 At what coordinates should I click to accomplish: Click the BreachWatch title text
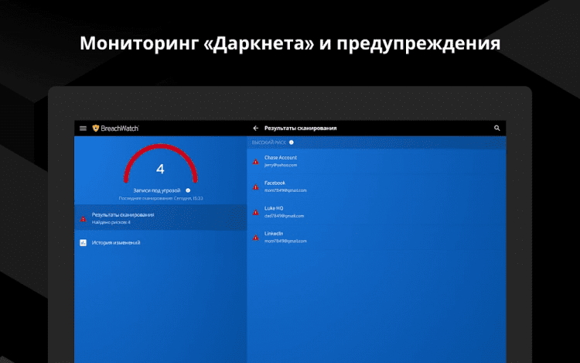[120, 128]
